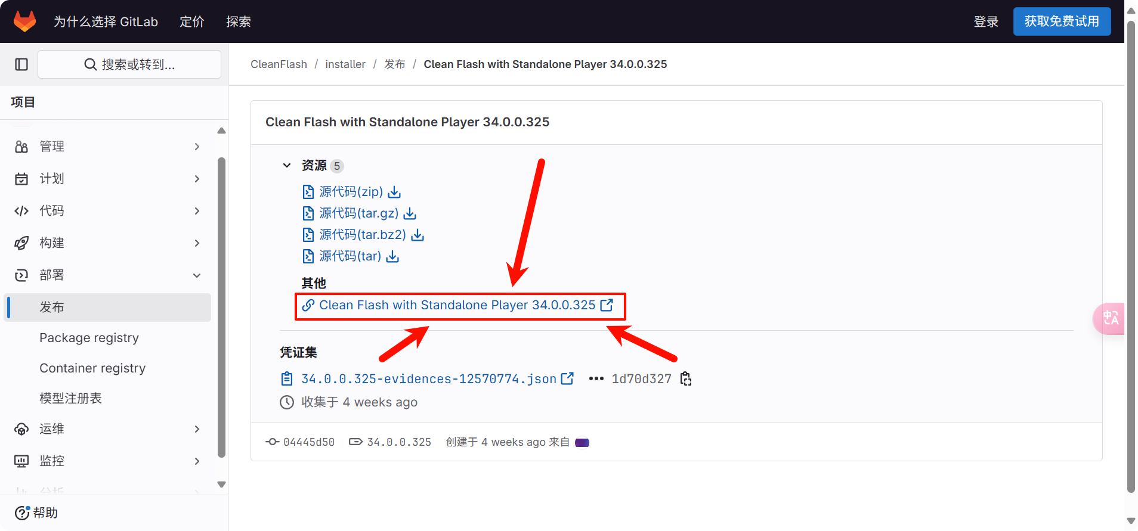Expand the 管理 sidebar section
The height and width of the screenshot is (531, 1138).
(x=107, y=147)
